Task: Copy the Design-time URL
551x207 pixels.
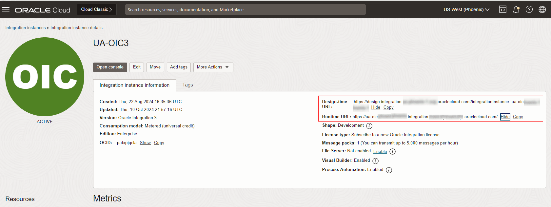Action: tap(388, 107)
